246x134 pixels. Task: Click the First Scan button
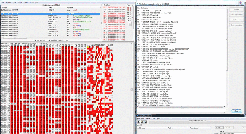219,128
